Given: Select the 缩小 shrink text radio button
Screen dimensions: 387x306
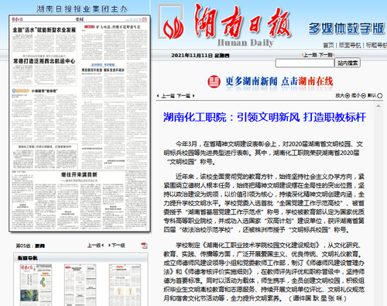Looking at the screenshot, I should tap(363, 96).
